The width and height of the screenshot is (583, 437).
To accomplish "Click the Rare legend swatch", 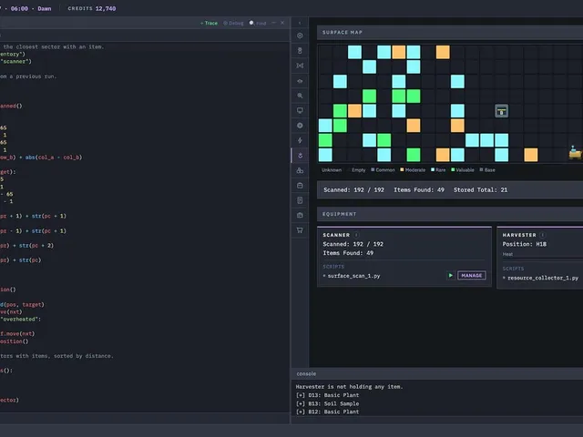I will pos(433,169).
